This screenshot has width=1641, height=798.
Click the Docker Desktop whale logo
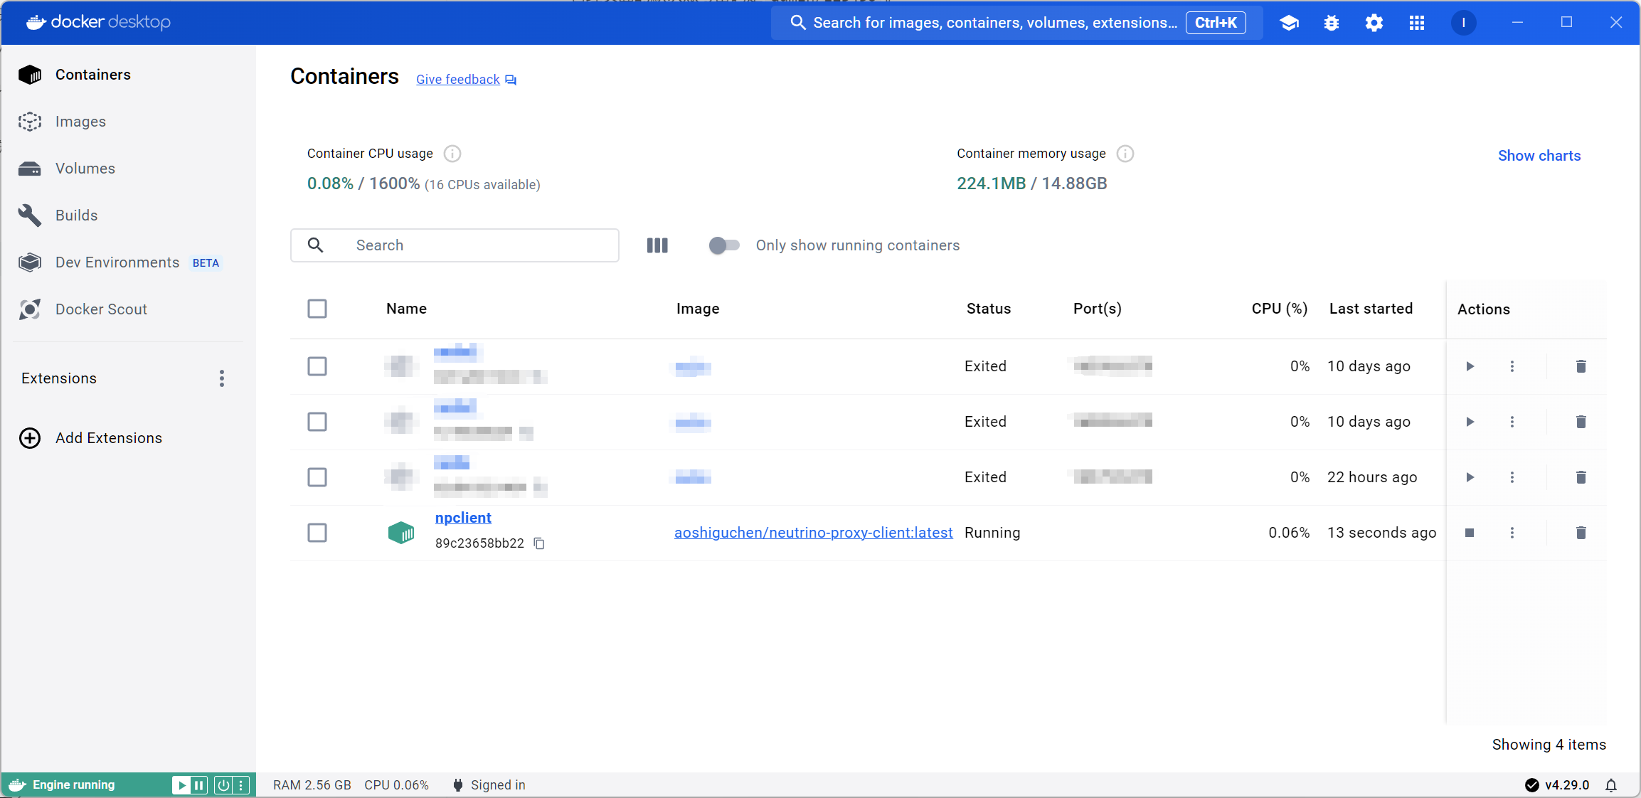pyautogui.click(x=36, y=23)
